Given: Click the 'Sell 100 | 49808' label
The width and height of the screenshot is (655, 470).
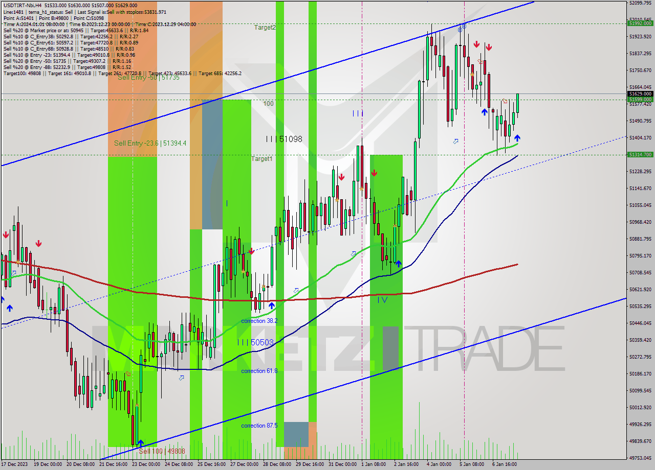Looking at the screenshot, I should [162, 452].
